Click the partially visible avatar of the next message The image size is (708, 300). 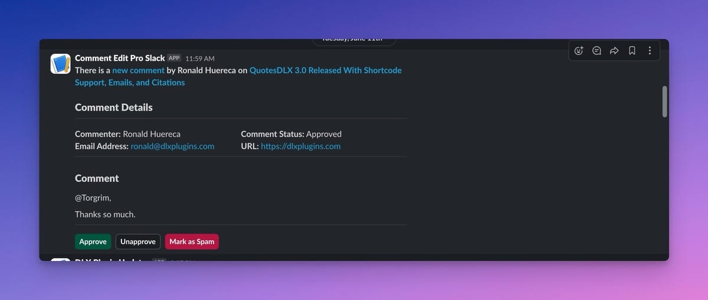60,259
